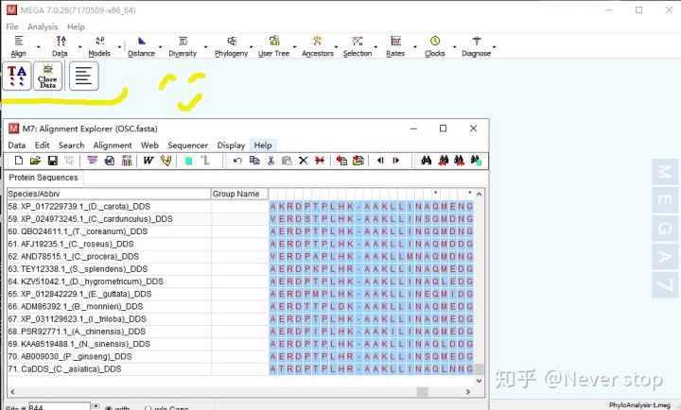The image size is (681, 410).
Task: Click the Data icon in MEGA toolbar
Action: pos(61,42)
